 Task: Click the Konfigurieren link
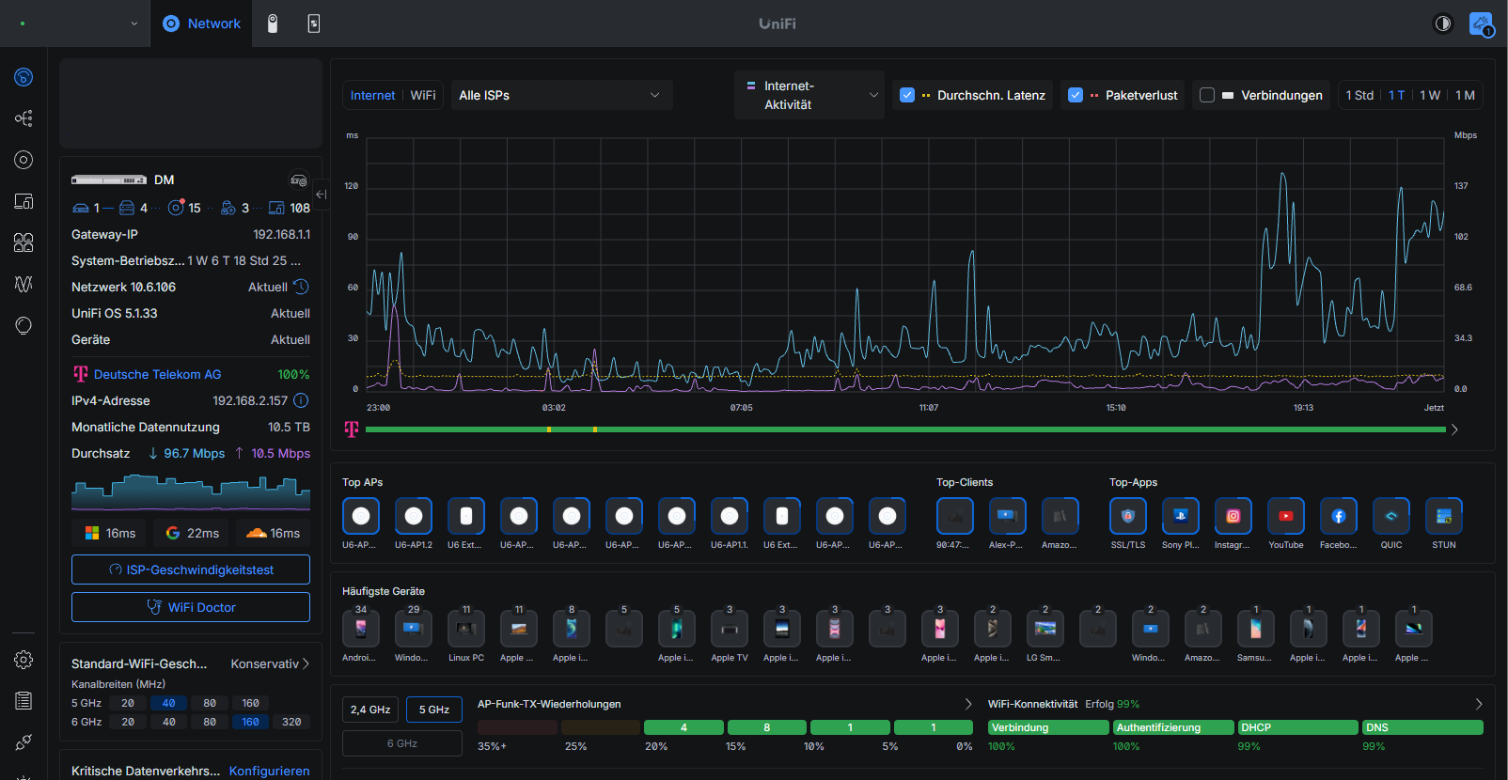(x=269, y=771)
